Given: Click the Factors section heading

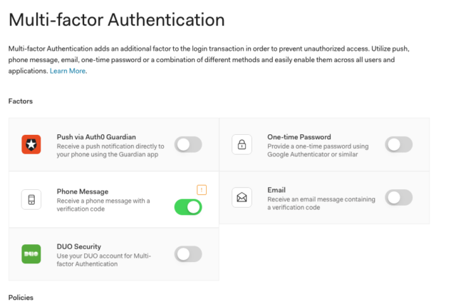Looking at the screenshot, I should coord(21,101).
